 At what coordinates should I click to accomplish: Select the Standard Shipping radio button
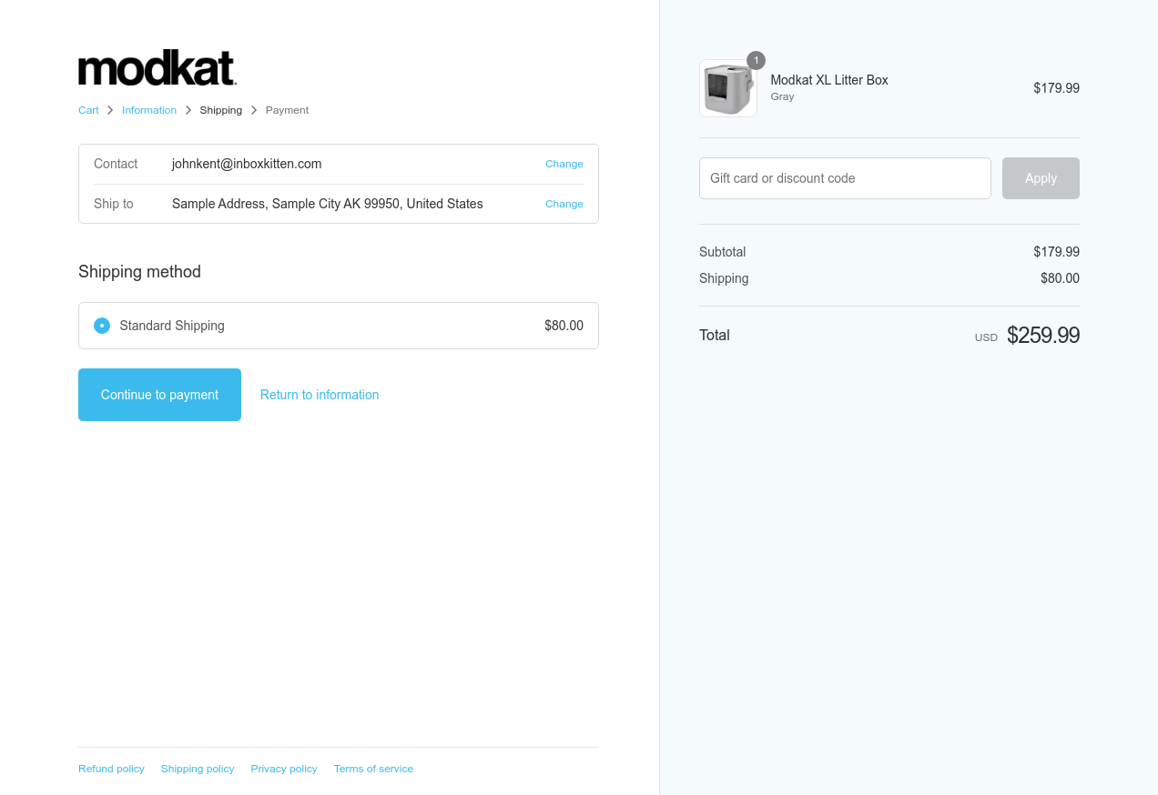click(x=102, y=326)
